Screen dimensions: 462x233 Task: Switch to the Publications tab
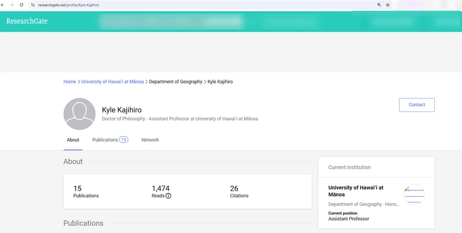(x=110, y=140)
